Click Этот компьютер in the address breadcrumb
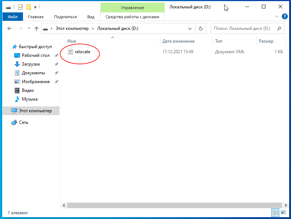Screen dimensions: 291x219 (72, 28)
